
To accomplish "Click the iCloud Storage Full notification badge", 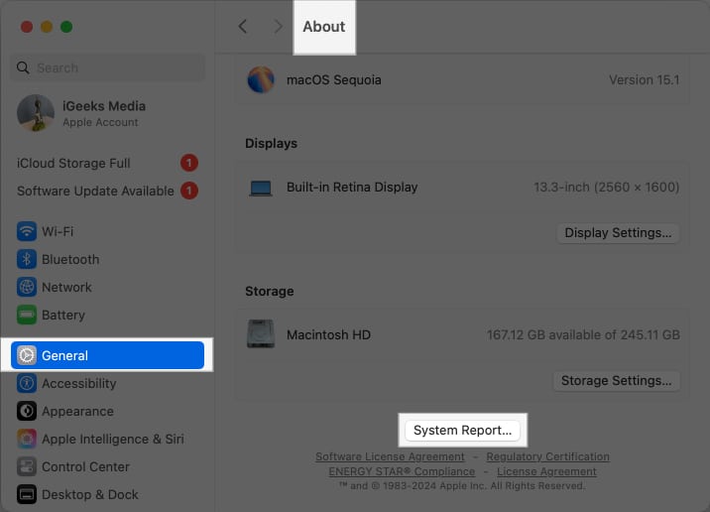I will coord(189,163).
